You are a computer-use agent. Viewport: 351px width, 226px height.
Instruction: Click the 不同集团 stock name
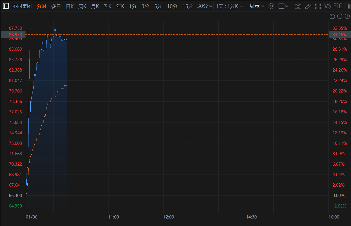click(x=22, y=6)
